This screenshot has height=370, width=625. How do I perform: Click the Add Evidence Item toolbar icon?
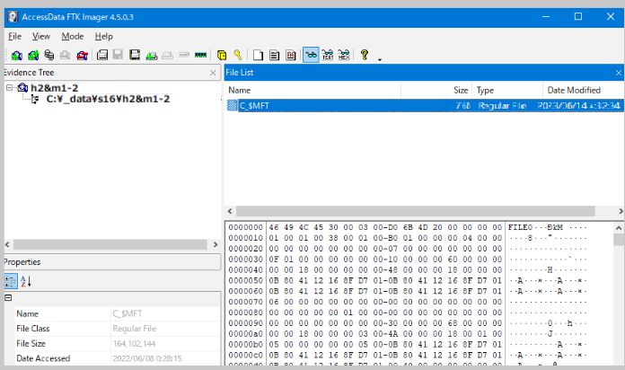16,55
